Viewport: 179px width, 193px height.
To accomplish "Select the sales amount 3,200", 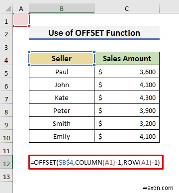I will point(127,123).
